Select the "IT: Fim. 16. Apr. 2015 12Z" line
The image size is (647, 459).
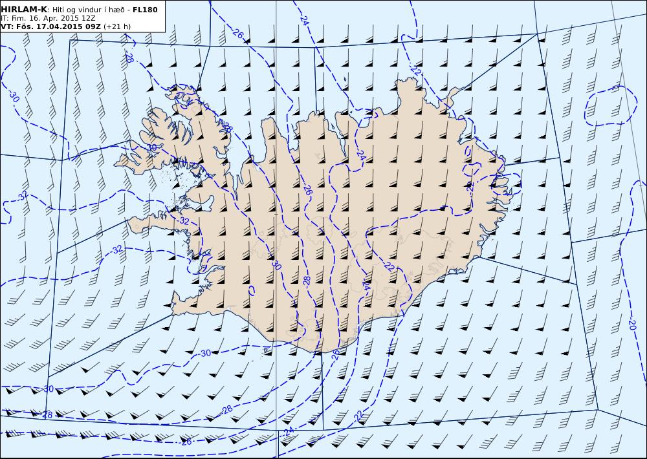48,18
